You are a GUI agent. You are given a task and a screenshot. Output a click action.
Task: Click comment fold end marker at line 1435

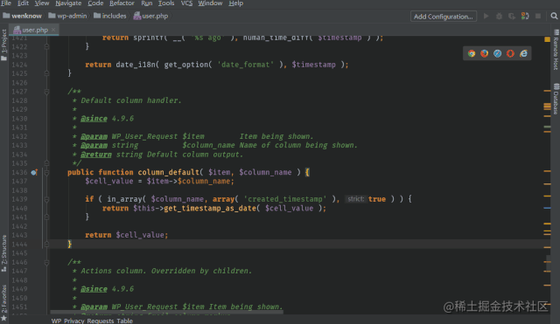click(46, 163)
